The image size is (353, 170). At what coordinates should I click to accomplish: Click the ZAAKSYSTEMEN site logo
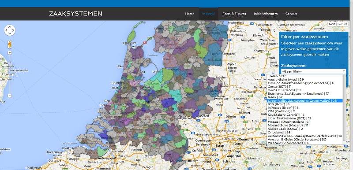tap(75, 14)
